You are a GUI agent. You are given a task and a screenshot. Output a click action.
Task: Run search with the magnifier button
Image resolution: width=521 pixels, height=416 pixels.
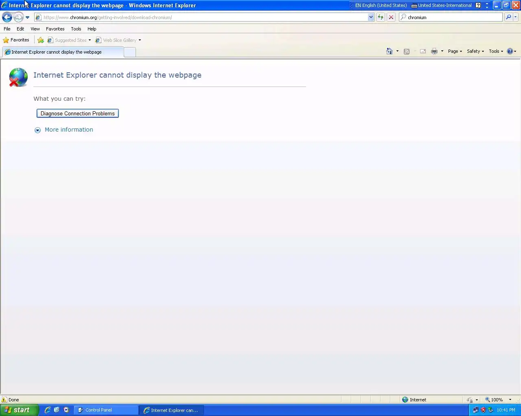click(508, 17)
